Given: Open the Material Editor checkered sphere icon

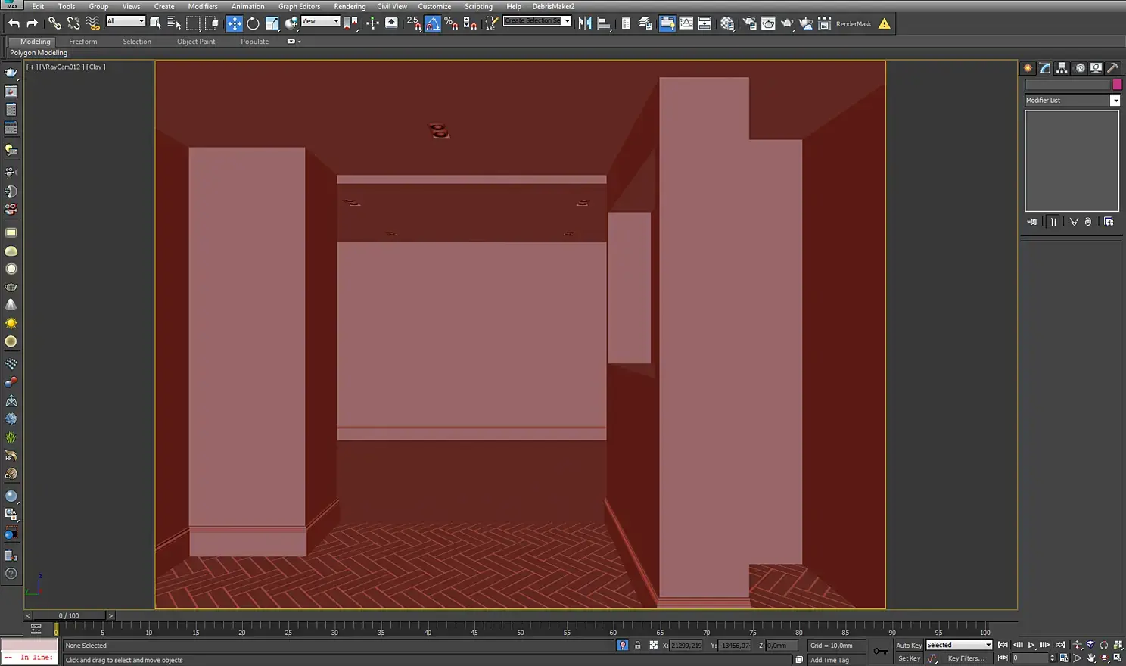Looking at the screenshot, I should (727, 23).
